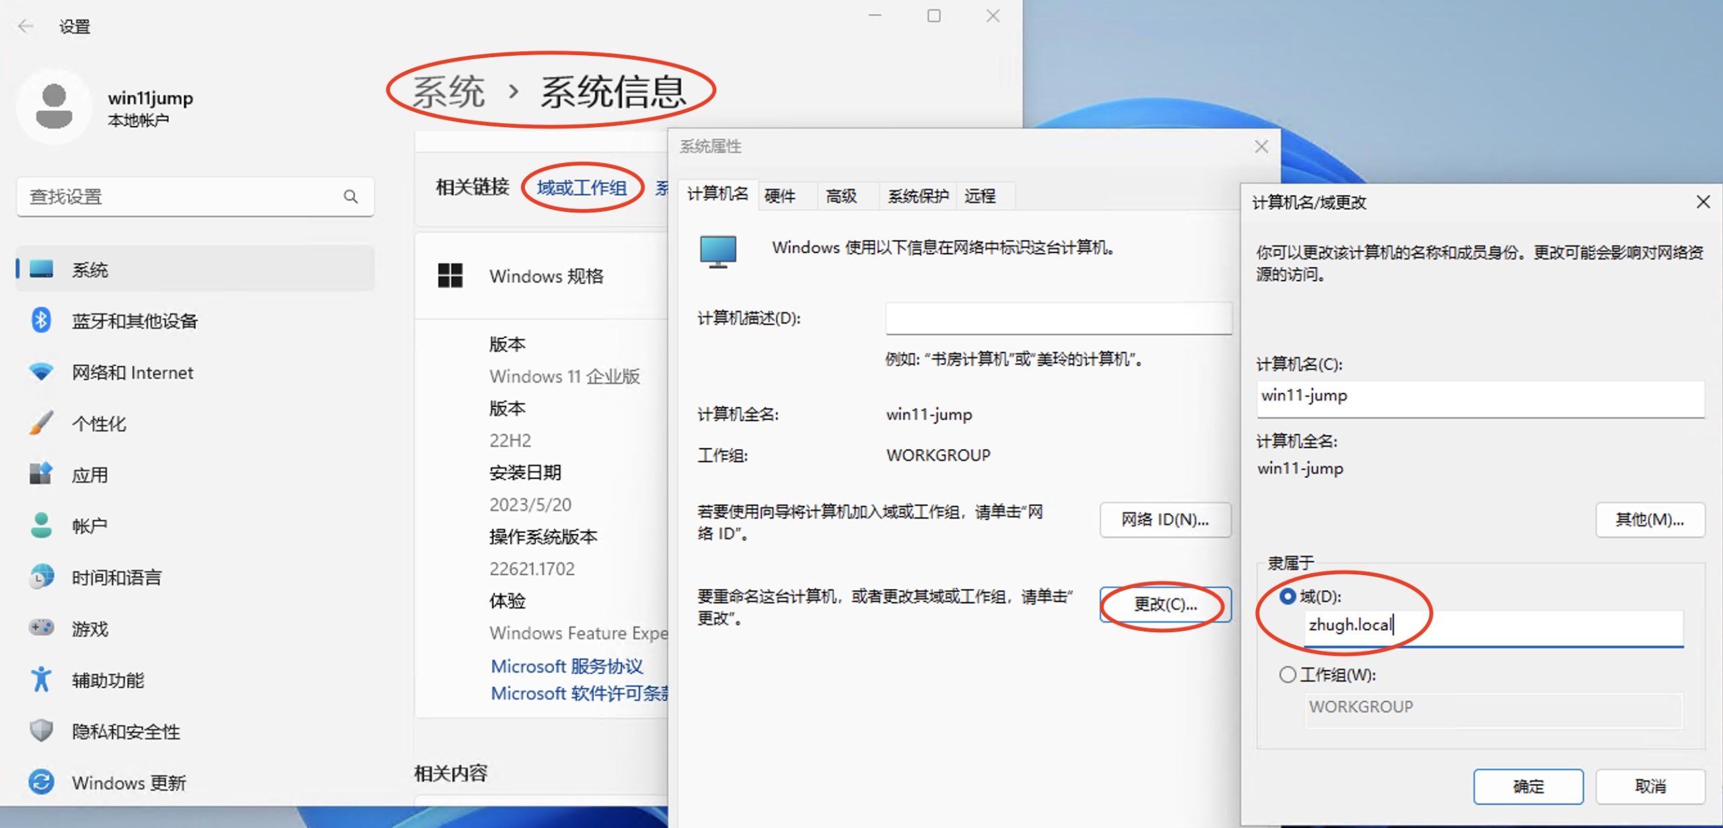1723x828 pixels.
Task: Click the search magnifier icon
Action: (x=351, y=196)
